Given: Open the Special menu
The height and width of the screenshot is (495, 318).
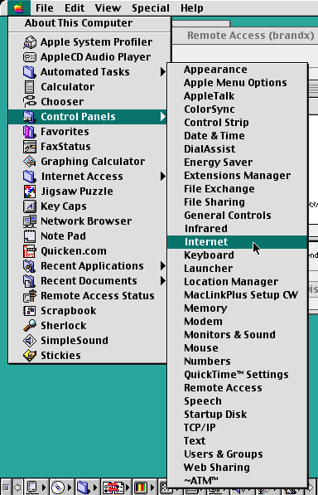Looking at the screenshot, I should point(151,8).
